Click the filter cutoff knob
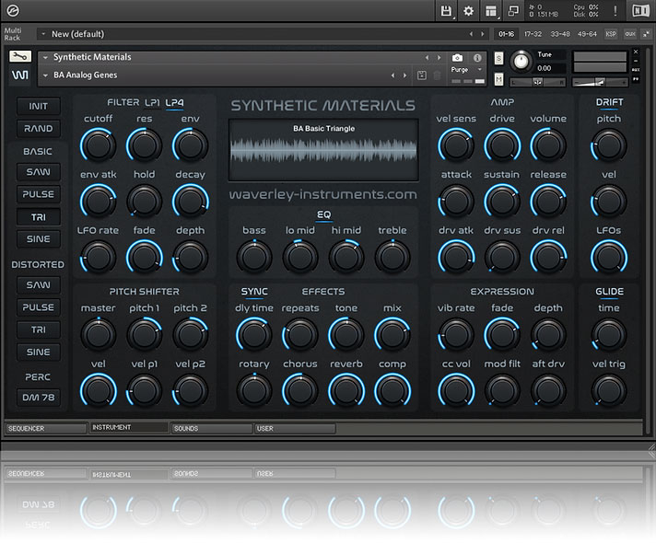This screenshot has height=543, width=656. 98,145
